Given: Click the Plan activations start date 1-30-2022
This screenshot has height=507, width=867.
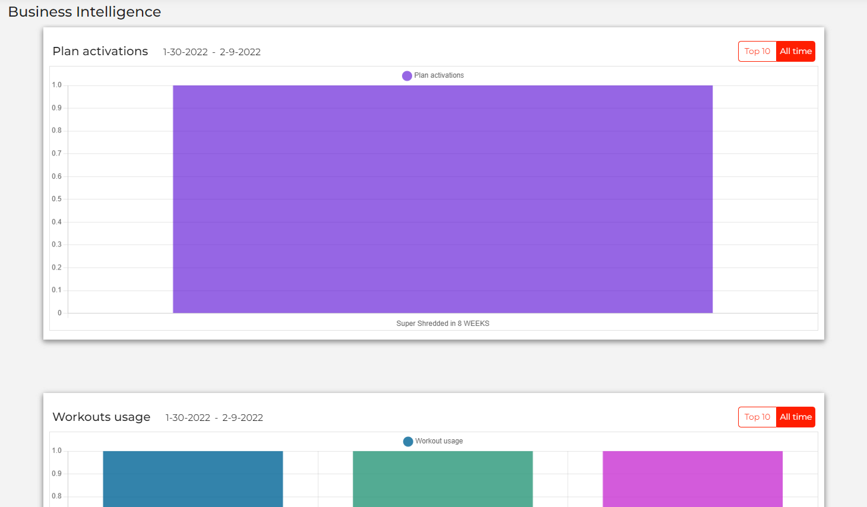Looking at the screenshot, I should click(185, 52).
